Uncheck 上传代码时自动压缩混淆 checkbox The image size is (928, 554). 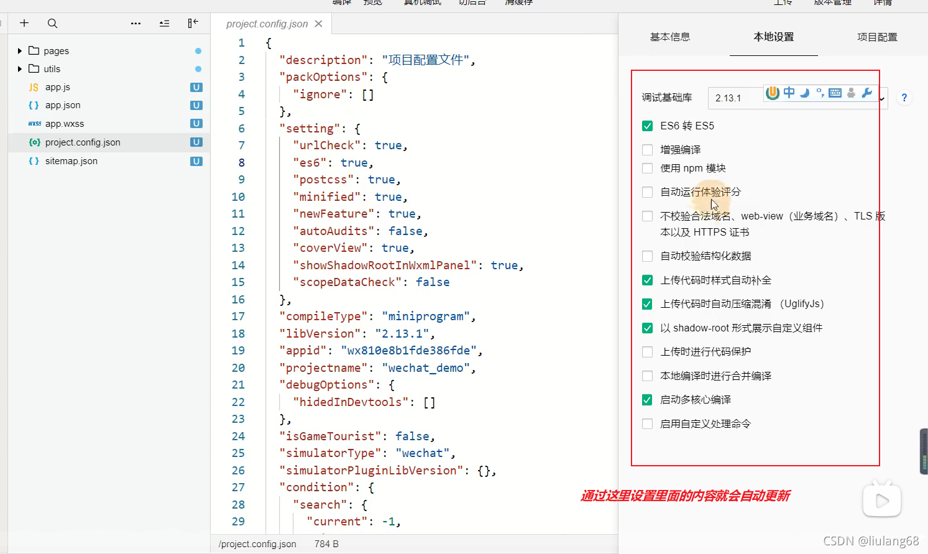pyautogui.click(x=647, y=304)
